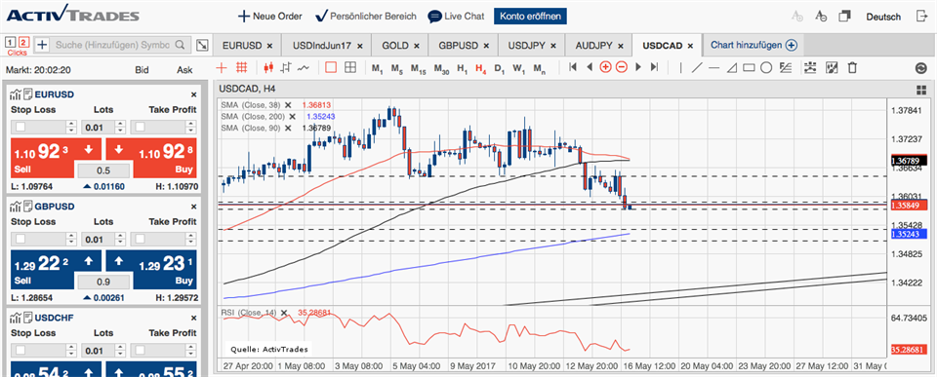Zoom out with the minus magnifier
This screenshot has height=377, width=937.
point(622,67)
